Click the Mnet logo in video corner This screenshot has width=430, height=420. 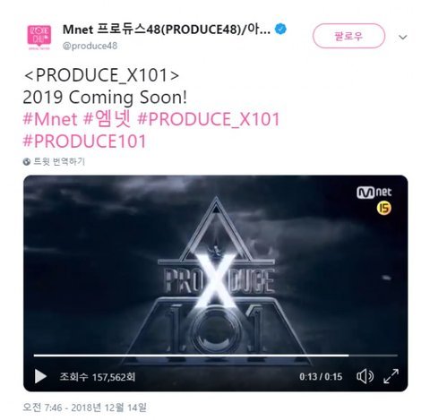coord(374,193)
